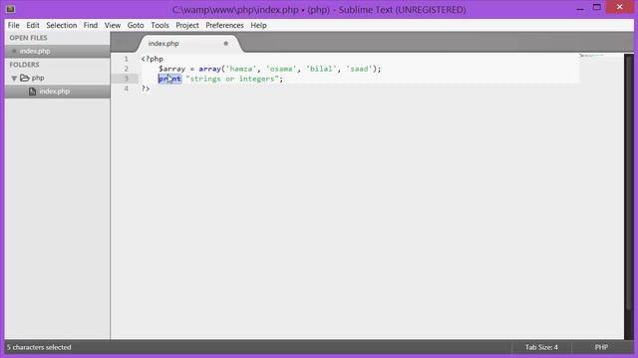Open the Tab Size: 4 selector
The width and height of the screenshot is (638, 358).
pos(541,347)
